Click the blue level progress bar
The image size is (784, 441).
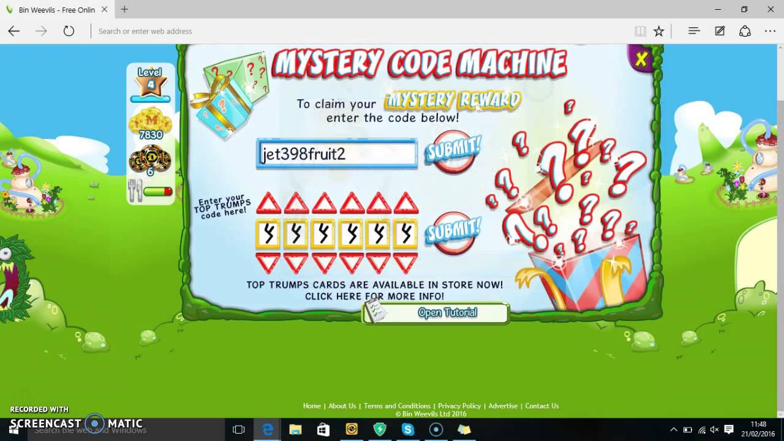click(150, 99)
